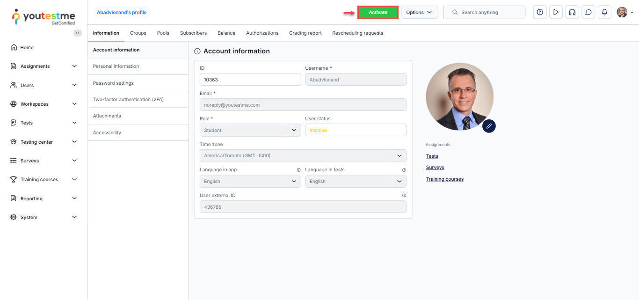Open the play tutorial icon
The width and height of the screenshot is (639, 300).
[x=556, y=13]
